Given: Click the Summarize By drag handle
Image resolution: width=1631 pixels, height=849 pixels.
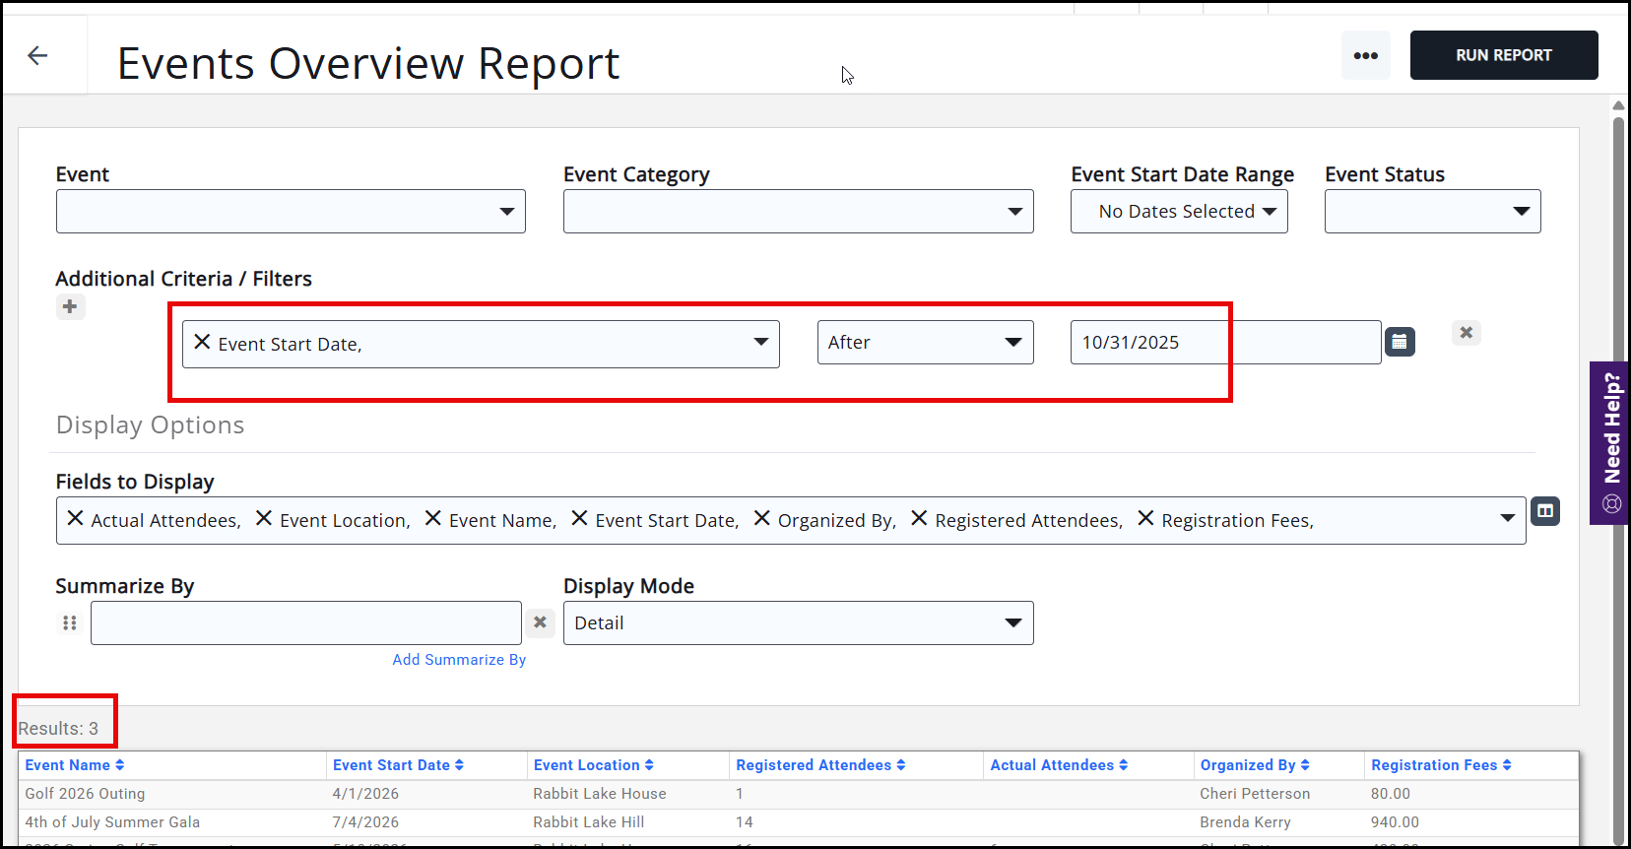Looking at the screenshot, I should pos(70,622).
